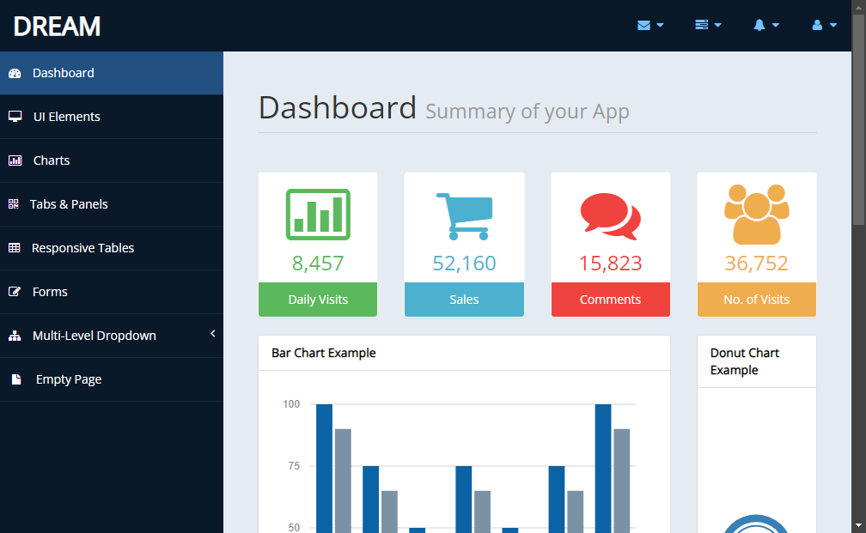The width and height of the screenshot is (866, 533).
Task: Click the red comments bubbles icon
Action: (610, 216)
